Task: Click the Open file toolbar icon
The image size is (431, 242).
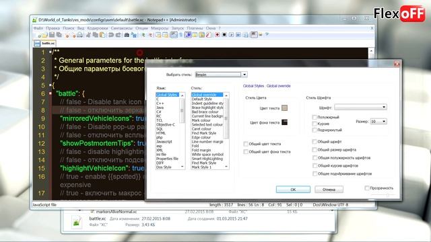Action: [x=45, y=35]
